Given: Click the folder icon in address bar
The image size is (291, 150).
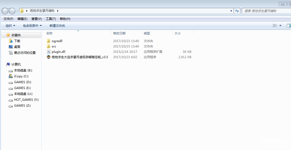Looking at the screenshot, I should pos(22,11).
